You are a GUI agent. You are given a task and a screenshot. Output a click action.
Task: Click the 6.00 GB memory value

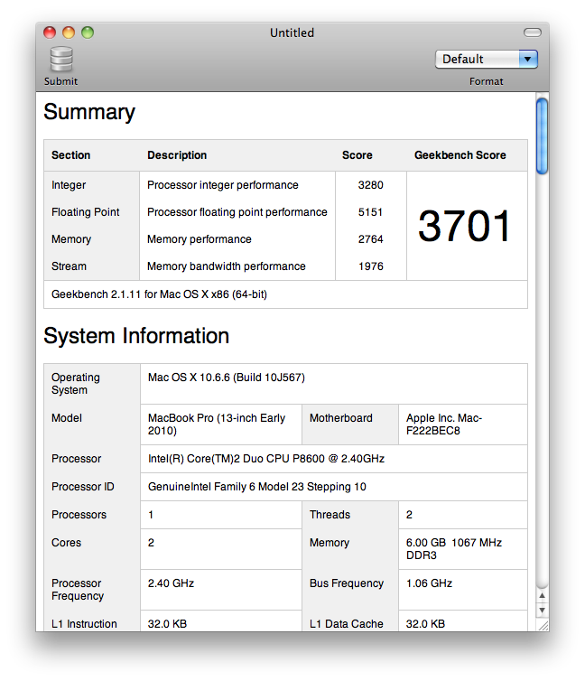[454, 549]
